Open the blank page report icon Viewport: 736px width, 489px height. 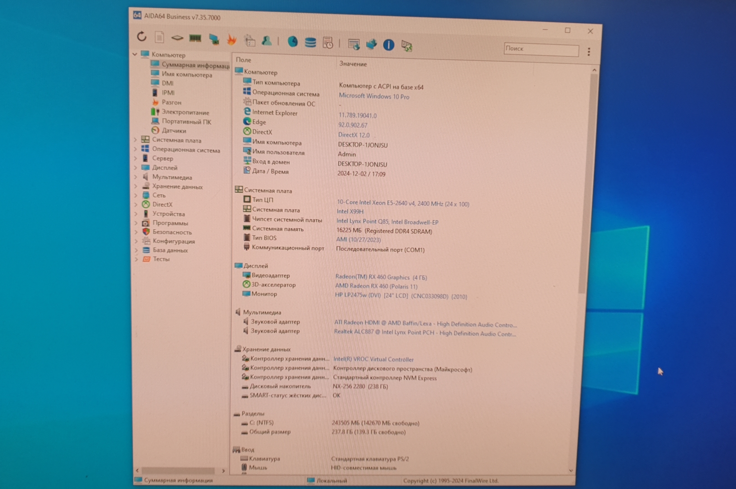point(159,37)
